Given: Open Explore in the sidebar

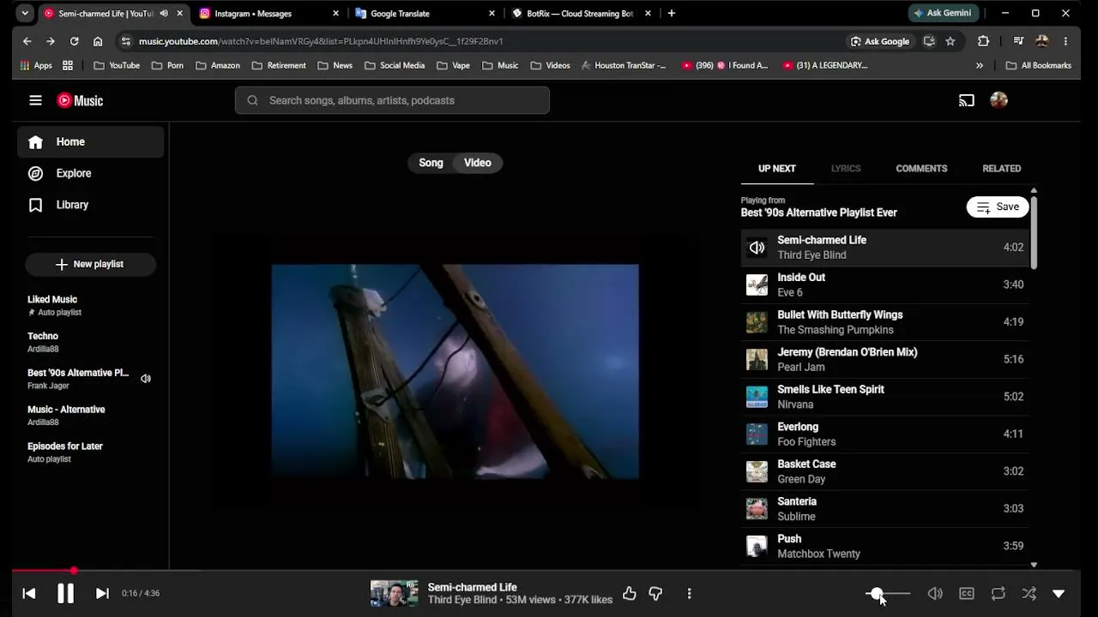Looking at the screenshot, I should 90,173.
